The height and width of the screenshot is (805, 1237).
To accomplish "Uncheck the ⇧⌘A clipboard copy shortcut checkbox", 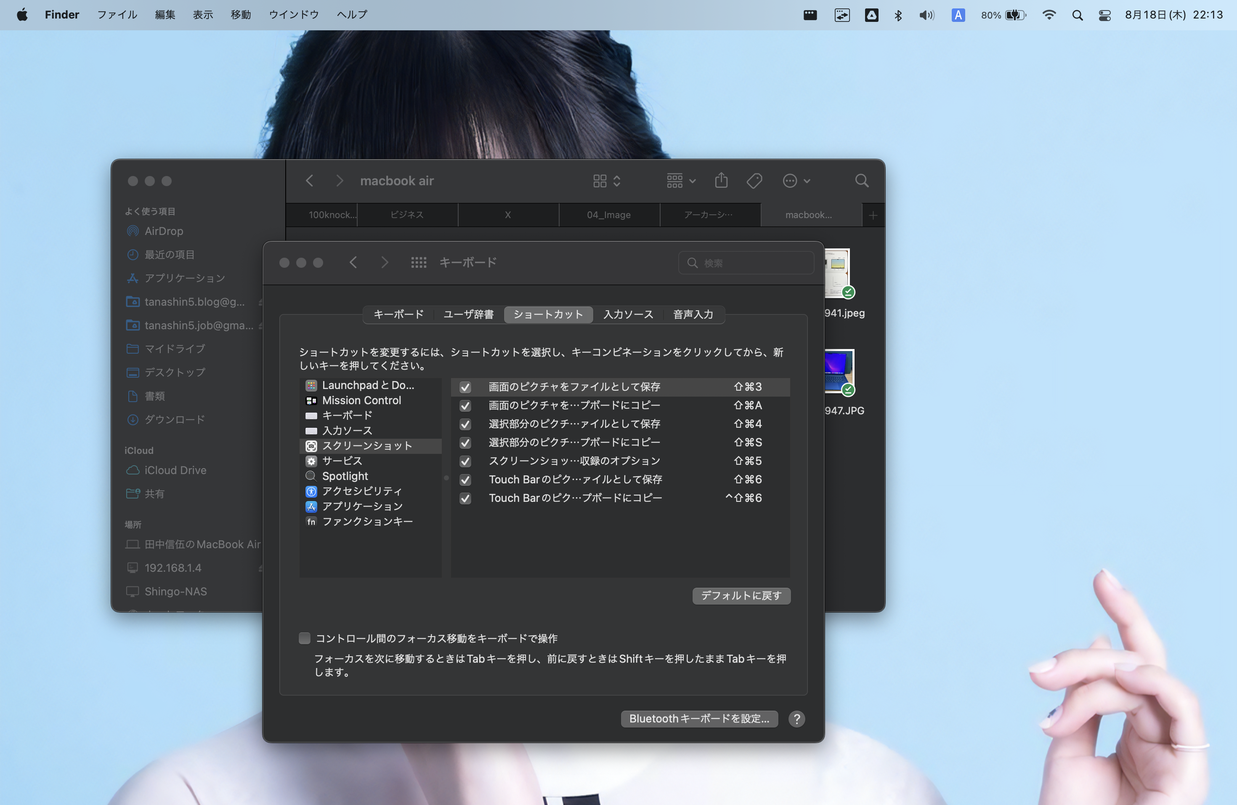I will coord(465,405).
